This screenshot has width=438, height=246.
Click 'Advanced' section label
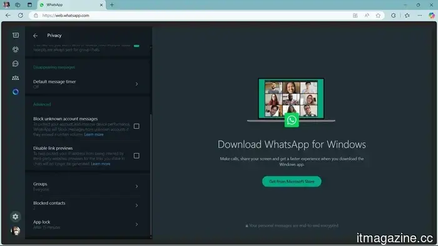point(42,104)
